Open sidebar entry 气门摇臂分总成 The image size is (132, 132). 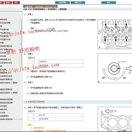6,49
